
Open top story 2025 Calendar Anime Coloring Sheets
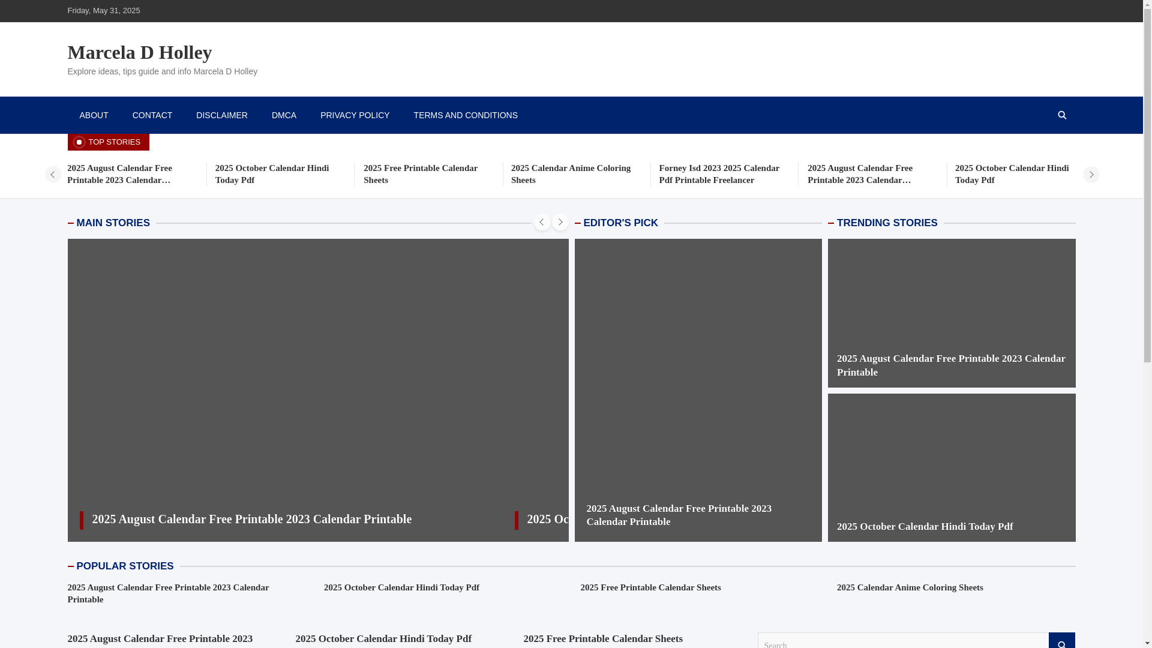click(x=571, y=174)
